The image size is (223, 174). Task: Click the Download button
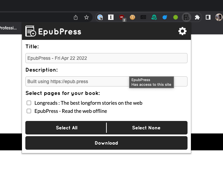coord(106,143)
